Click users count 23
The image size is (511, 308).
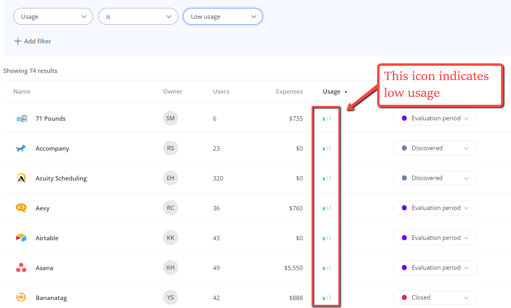click(217, 149)
